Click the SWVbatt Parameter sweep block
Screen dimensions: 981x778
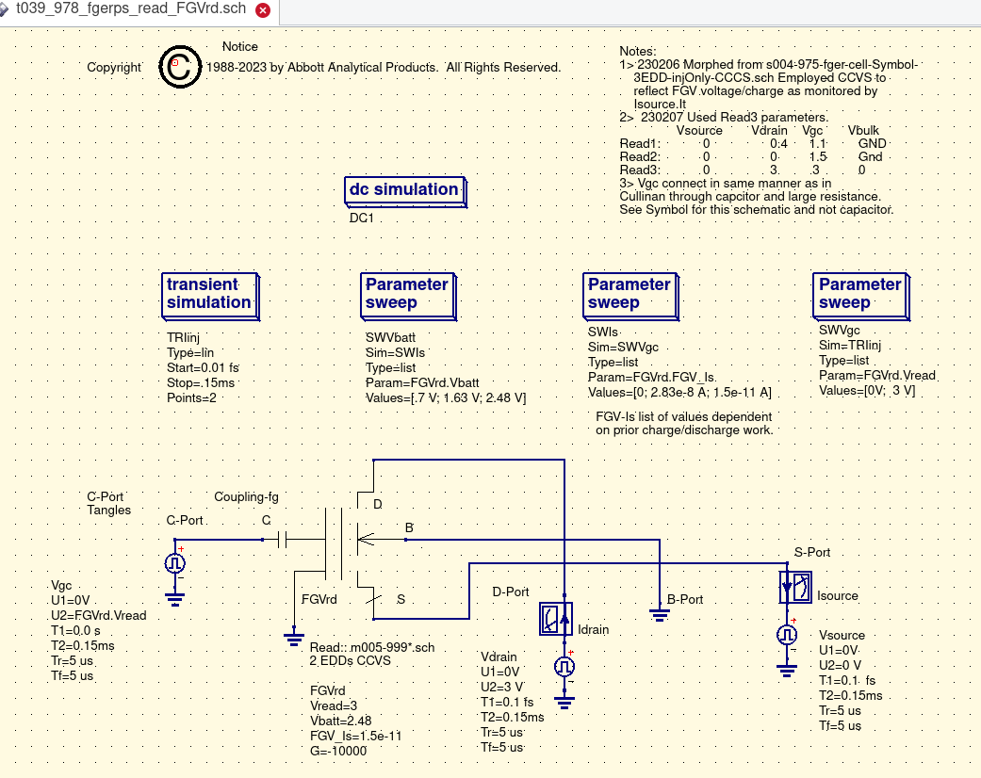(x=407, y=294)
